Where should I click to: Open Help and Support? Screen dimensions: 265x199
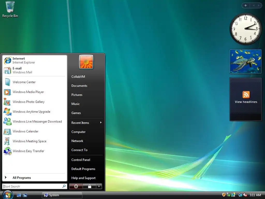click(x=86, y=178)
